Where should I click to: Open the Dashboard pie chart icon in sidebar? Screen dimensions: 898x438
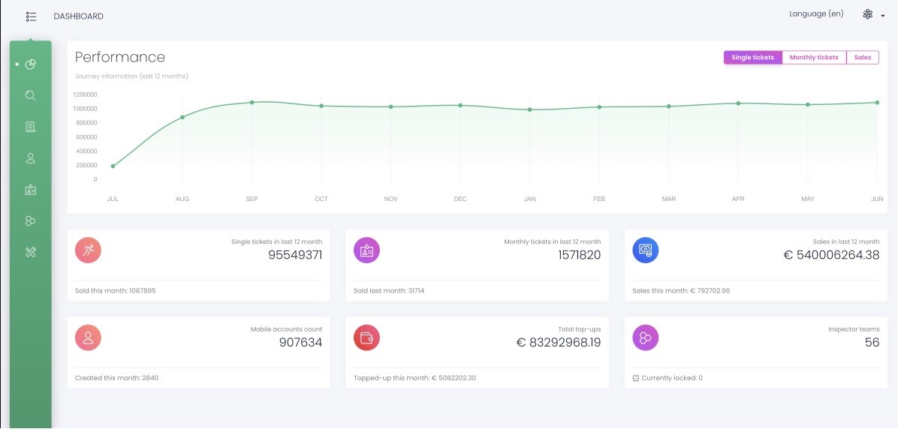(30, 64)
